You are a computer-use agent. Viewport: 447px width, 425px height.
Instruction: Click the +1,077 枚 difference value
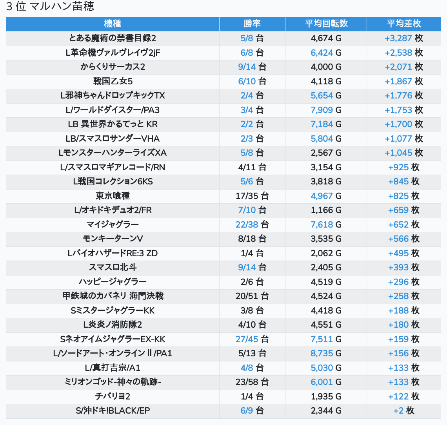pos(403,139)
